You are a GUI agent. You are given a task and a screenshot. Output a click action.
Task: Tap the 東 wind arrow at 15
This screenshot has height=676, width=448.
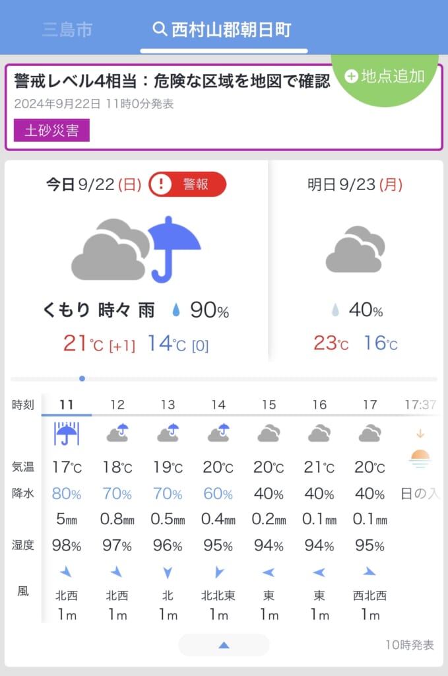coord(269,572)
